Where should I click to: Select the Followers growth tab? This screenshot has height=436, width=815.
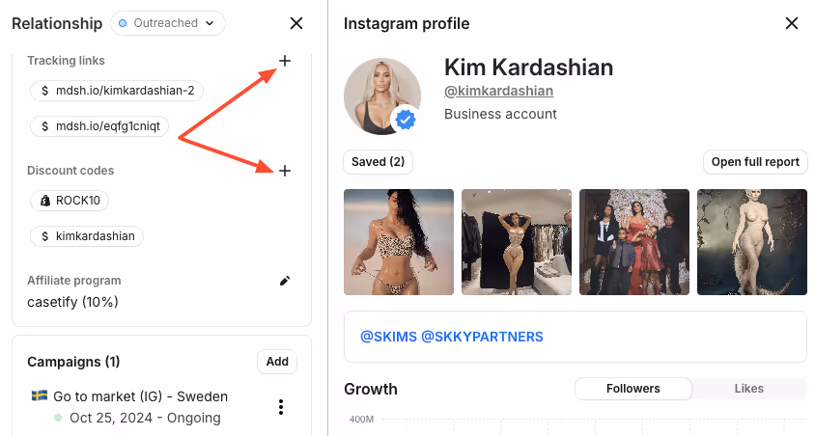[x=633, y=389]
